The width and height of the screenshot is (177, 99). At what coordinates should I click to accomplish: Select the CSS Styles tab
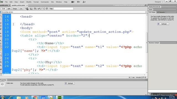(x=152, y=12)
